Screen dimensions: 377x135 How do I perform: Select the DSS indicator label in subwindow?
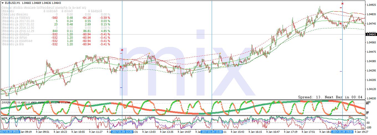(x=36, y=102)
